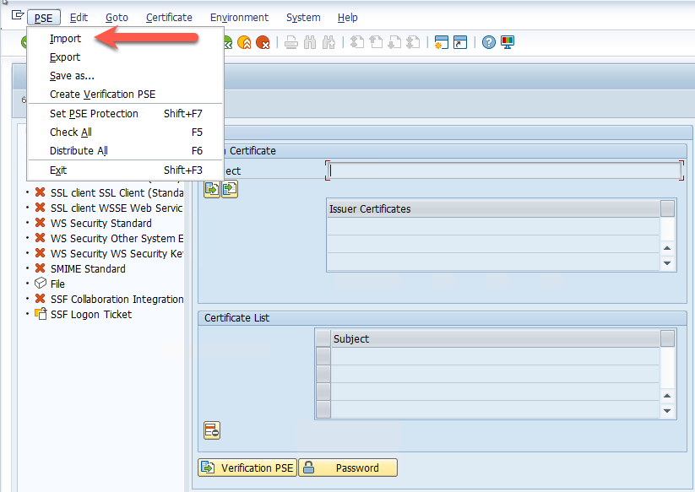This screenshot has height=492, width=695.
Task: Click the Customize Local Layout monitor icon
Action: 508,42
